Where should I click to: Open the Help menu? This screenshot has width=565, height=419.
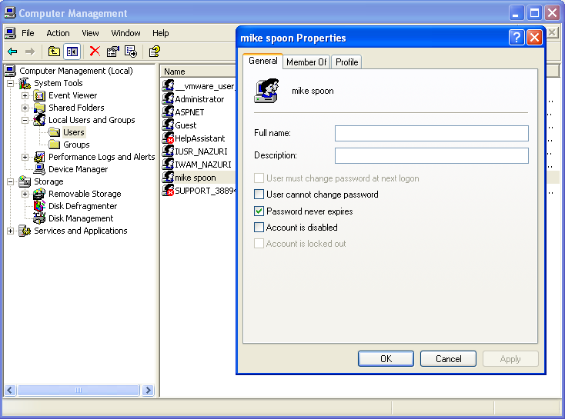point(160,33)
